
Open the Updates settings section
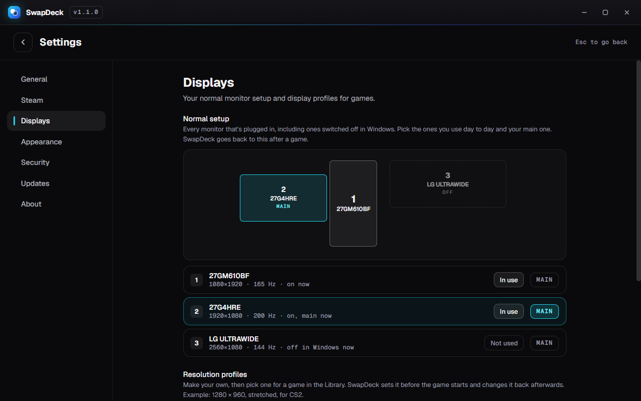[x=56, y=183]
